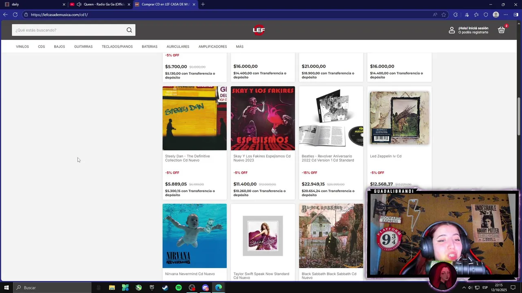Open the CDS menu category
This screenshot has height=293, width=522.
coord(42,47)
